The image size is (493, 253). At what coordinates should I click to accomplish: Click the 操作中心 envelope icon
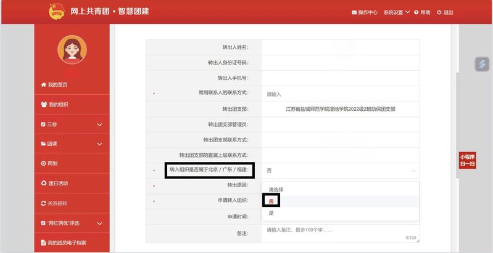click(354, 12)
